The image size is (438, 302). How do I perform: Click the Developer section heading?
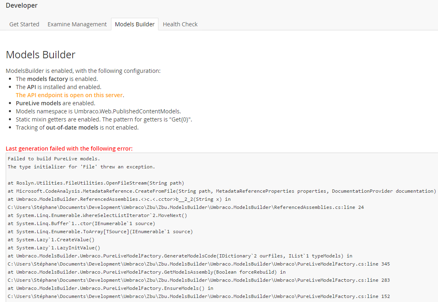(x=21, y=5)
